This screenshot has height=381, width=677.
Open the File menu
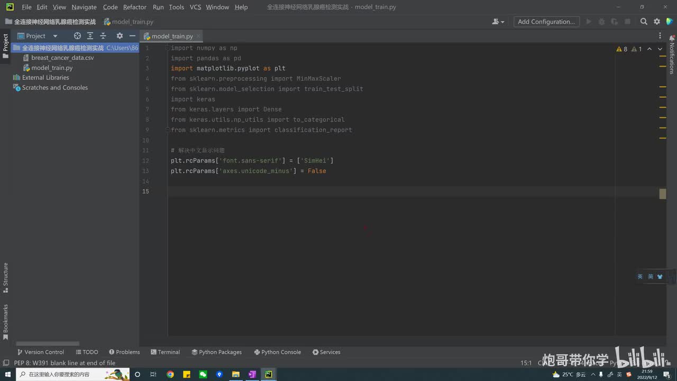point(26,7)
